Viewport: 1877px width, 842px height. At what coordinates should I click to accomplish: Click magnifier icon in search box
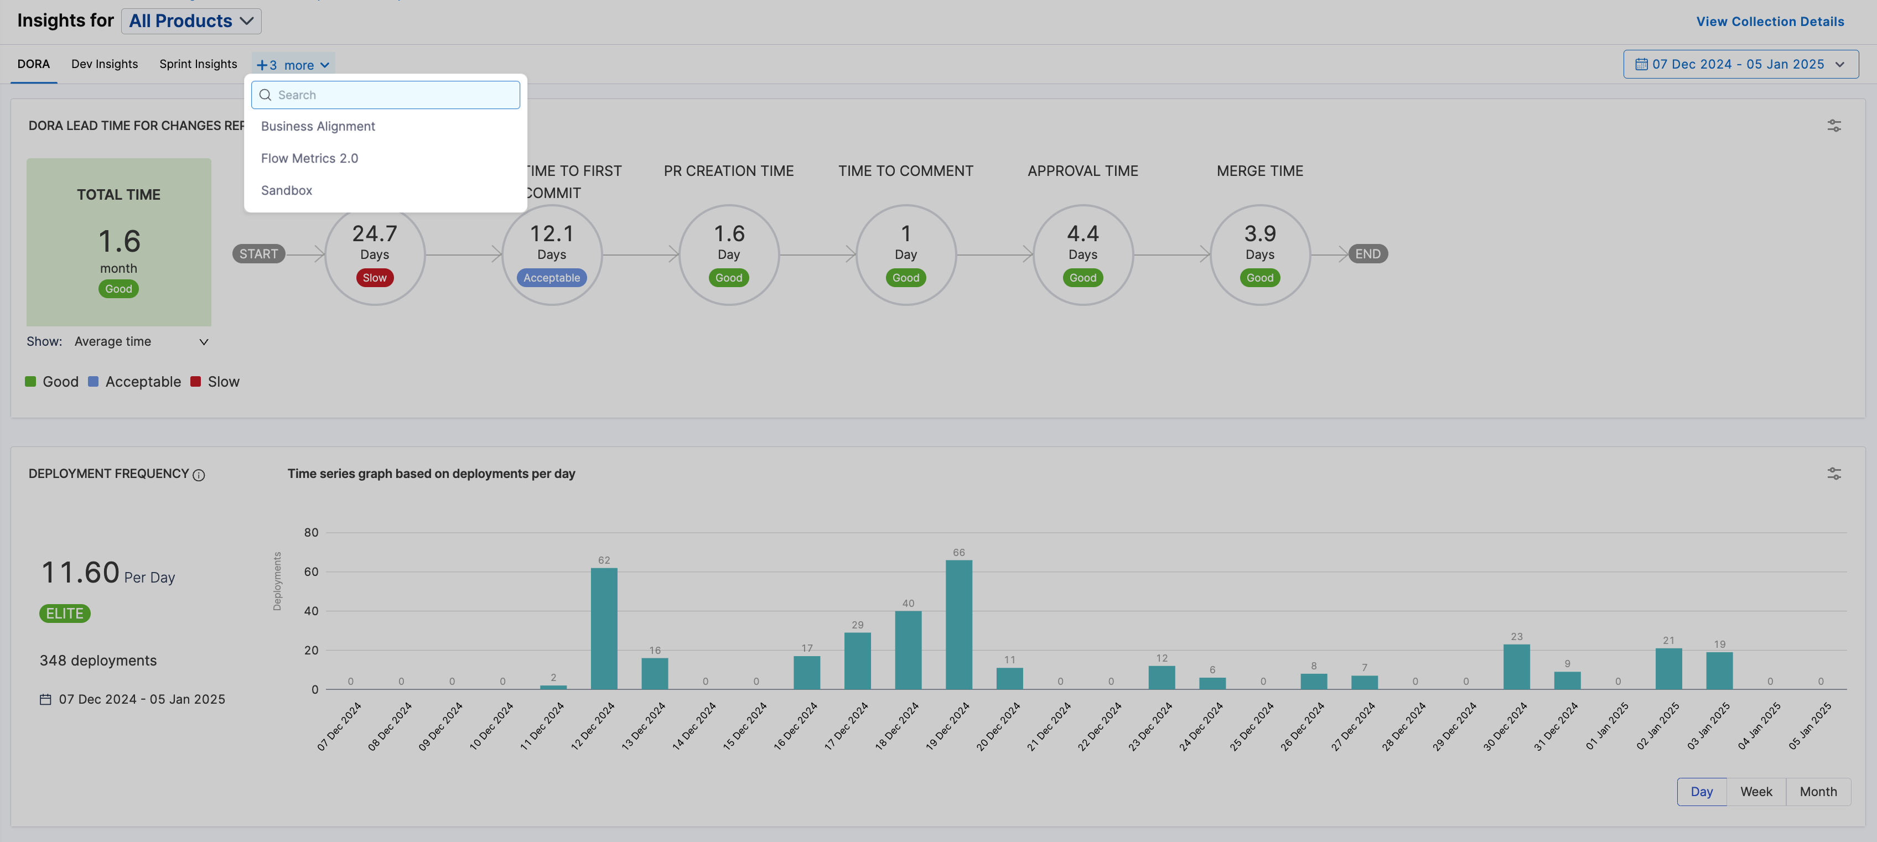pyautogui.click(x=265, y=95)
